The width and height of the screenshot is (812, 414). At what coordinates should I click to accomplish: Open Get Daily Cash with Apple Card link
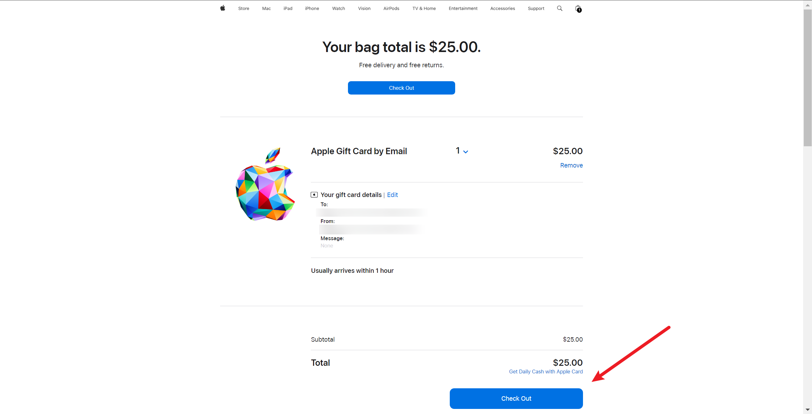[x=546, y=371]
